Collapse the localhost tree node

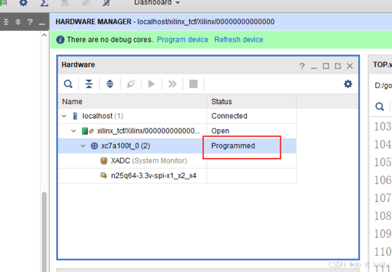coord(64,116)
